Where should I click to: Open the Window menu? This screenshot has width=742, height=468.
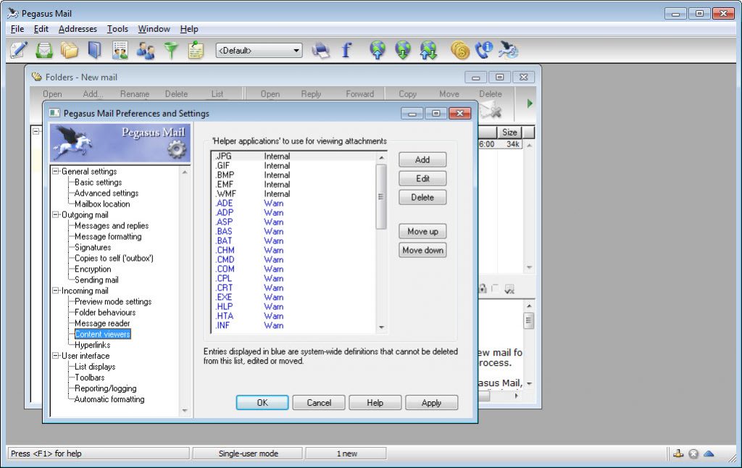(154, 29)
